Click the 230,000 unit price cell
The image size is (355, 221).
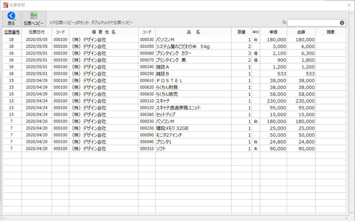(274, 101)
